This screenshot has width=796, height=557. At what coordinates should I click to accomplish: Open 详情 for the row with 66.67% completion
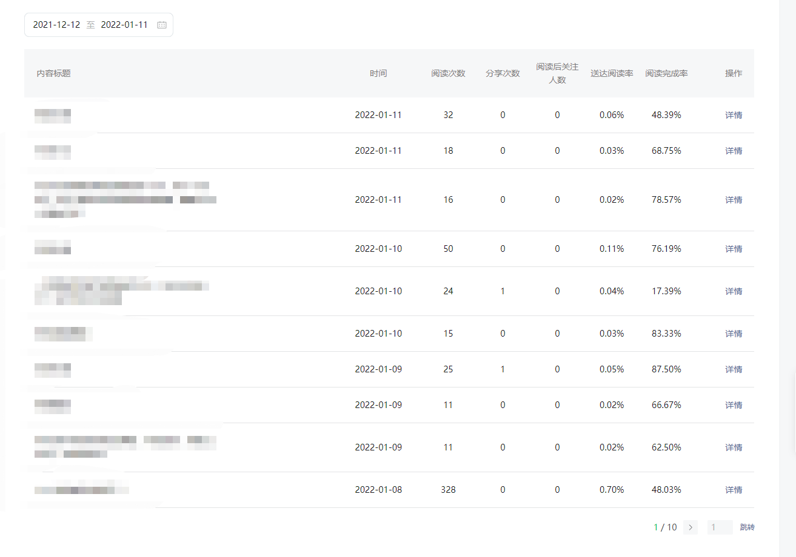(x=734, y=405)
